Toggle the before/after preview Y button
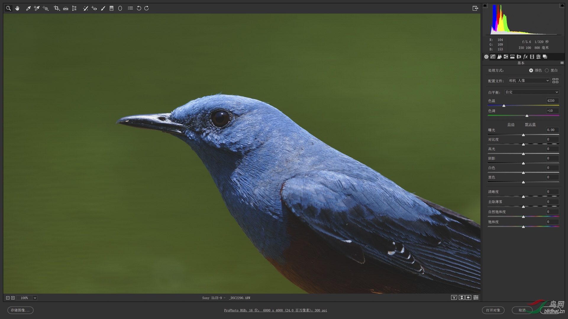The height and width of the screenshot is (319, 568). click(454, 297)
